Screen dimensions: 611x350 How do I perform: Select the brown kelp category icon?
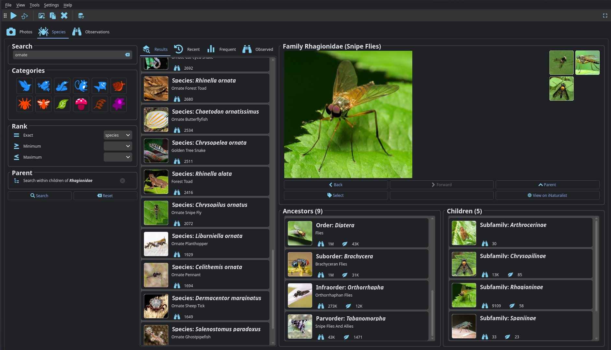coord(100,104)
